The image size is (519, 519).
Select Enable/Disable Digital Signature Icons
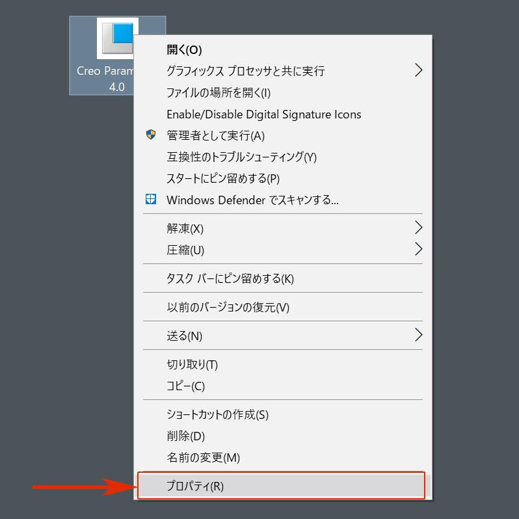263,114
